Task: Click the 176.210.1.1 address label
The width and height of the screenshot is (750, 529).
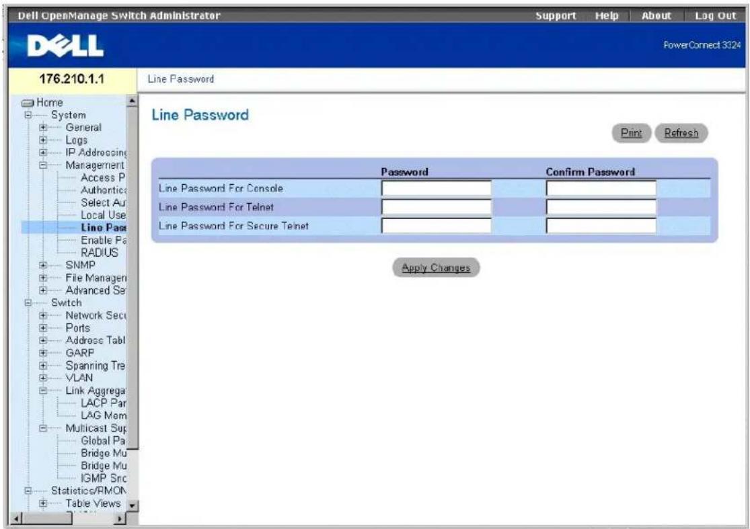Action: coord(72,79)
